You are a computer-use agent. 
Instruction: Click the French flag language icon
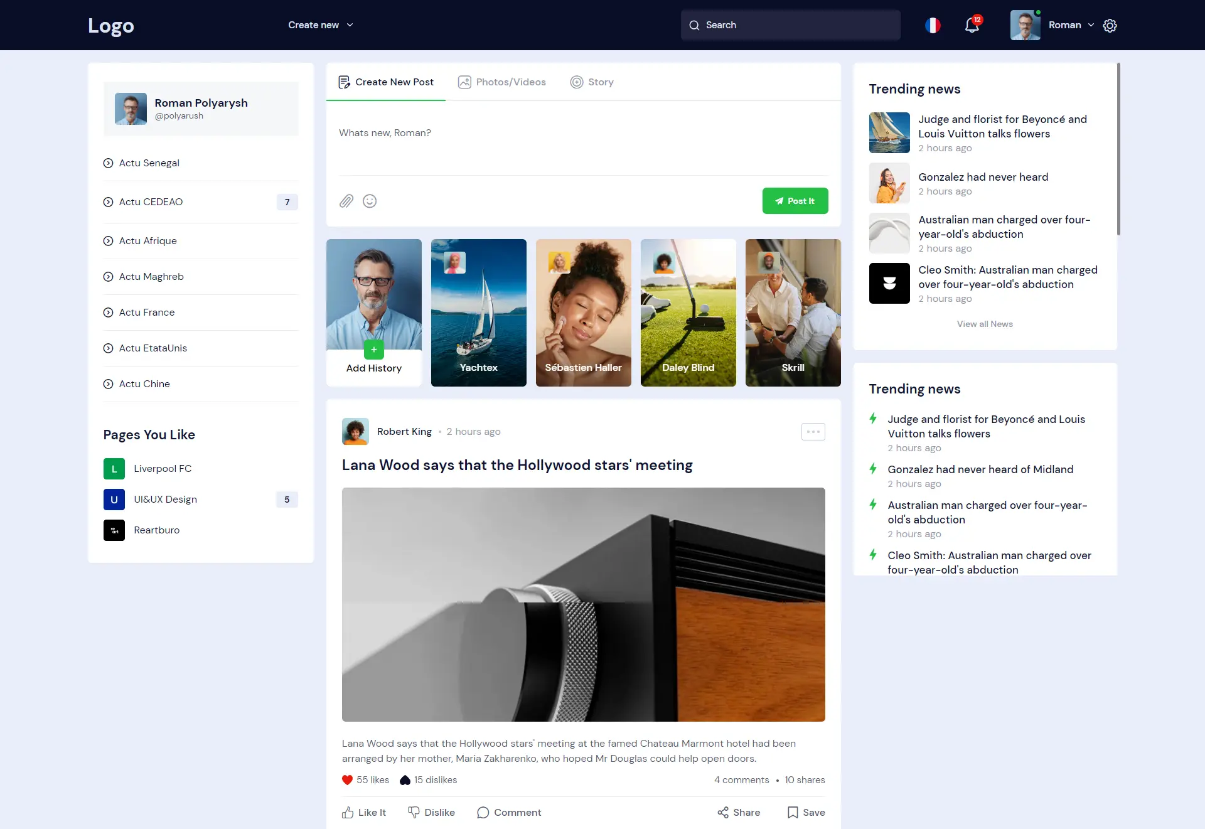(x=933, y=25)
